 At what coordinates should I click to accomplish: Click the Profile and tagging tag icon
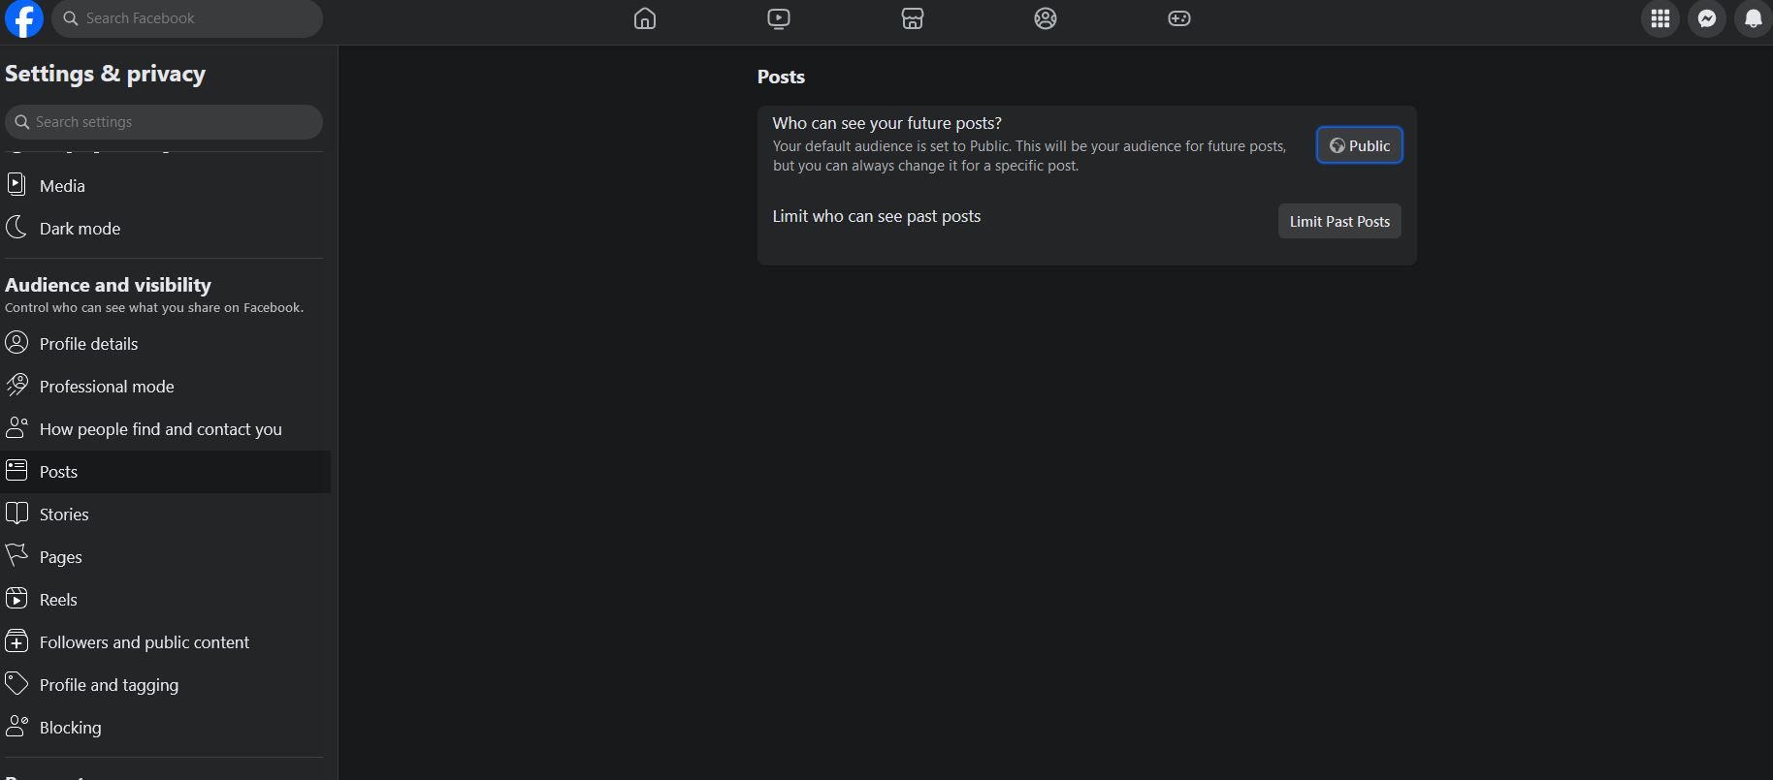tap(16, 683)
